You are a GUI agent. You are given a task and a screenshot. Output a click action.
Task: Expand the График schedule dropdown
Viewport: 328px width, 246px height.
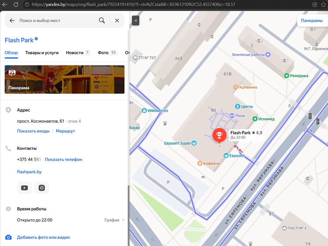(x=114, y=220)
